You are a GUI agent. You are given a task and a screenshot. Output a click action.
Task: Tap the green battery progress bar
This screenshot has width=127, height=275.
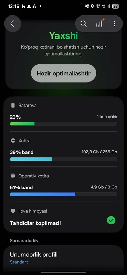point(63,124)
